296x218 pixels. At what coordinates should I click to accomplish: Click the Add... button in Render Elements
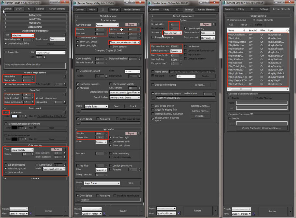pyautogui.click(x=233, y=24)
